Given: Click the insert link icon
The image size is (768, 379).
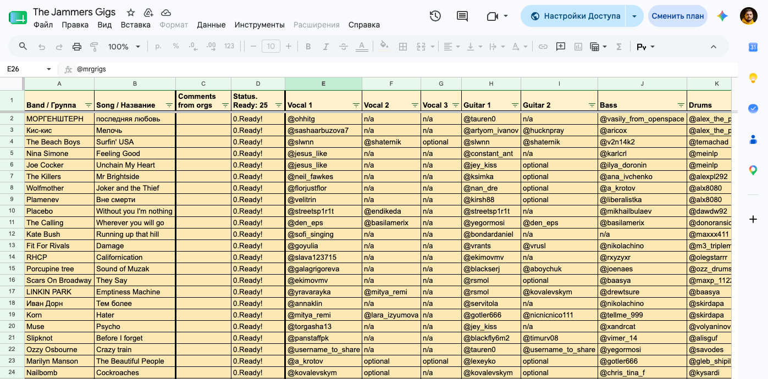Looking at the screenshot, I should tap(543, 47).
